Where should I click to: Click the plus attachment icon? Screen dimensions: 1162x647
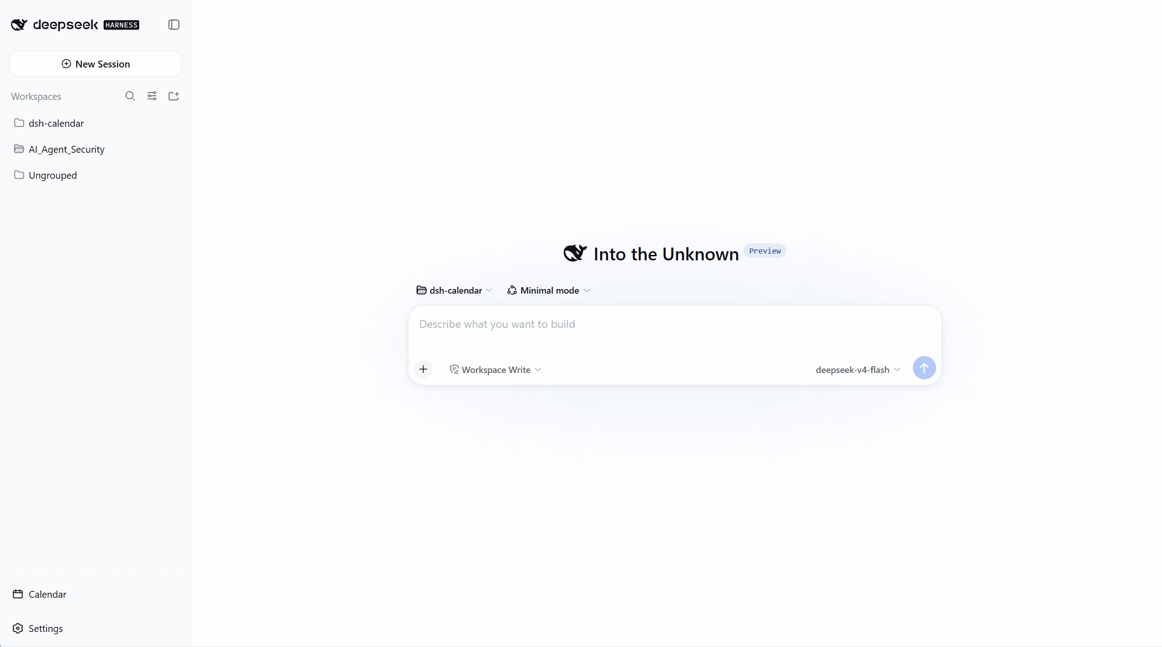tap(423, 369)
